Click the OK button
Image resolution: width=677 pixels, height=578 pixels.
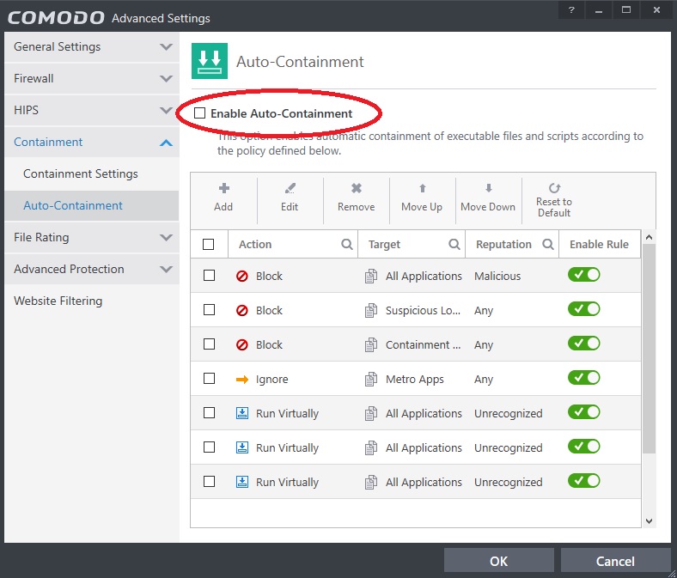(x=498, y=561)
